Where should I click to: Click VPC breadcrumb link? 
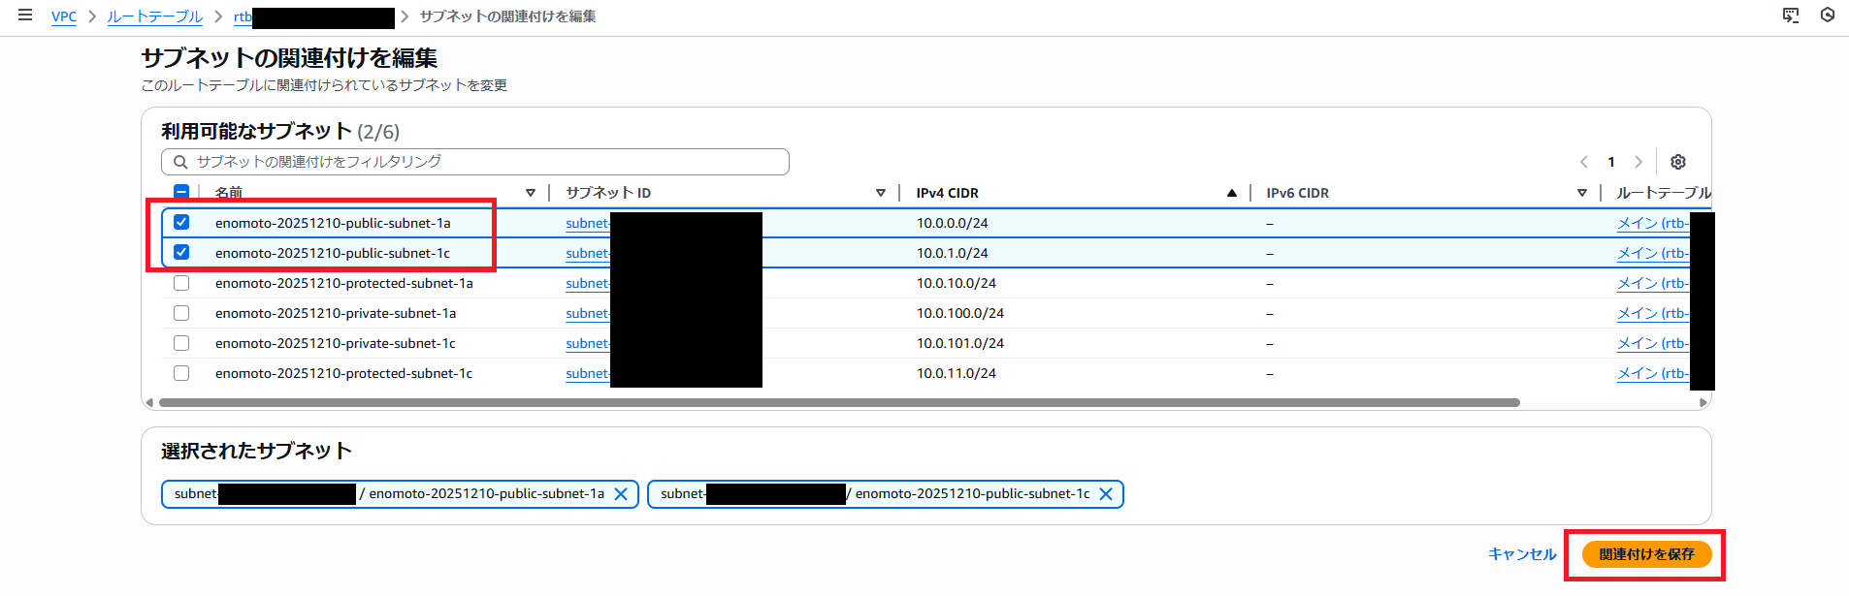tap(64, 16)
